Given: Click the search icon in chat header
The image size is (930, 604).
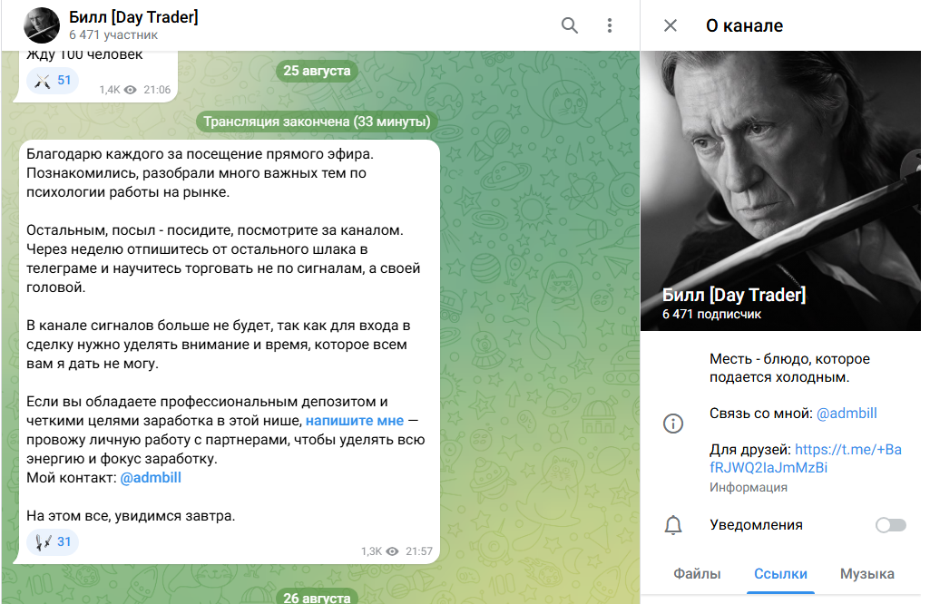Looking at the screenshot, I should tap(570, 25).
